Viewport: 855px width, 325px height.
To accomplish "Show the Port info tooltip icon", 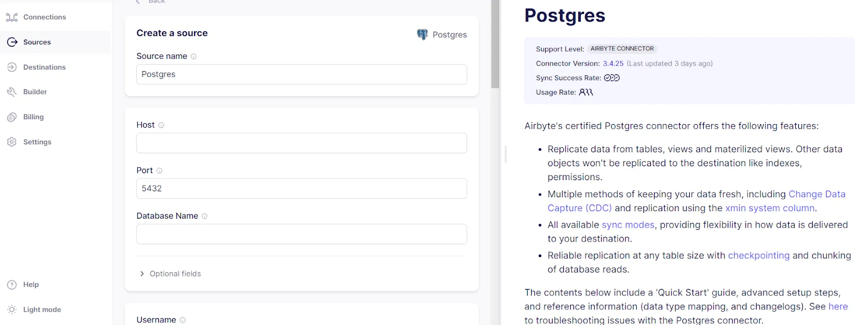I will (159, 171).
